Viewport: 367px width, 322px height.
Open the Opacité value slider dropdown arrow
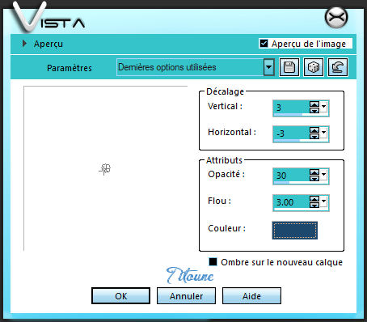[323, 175]
